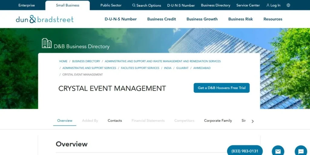Click the HOME breadcrumb
Screen dimensions: 310x155
[63, 61]
